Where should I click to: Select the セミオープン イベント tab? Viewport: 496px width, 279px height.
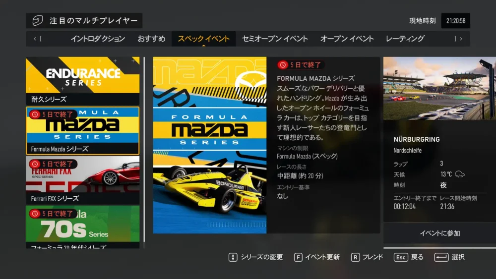(x=275, y=39)
